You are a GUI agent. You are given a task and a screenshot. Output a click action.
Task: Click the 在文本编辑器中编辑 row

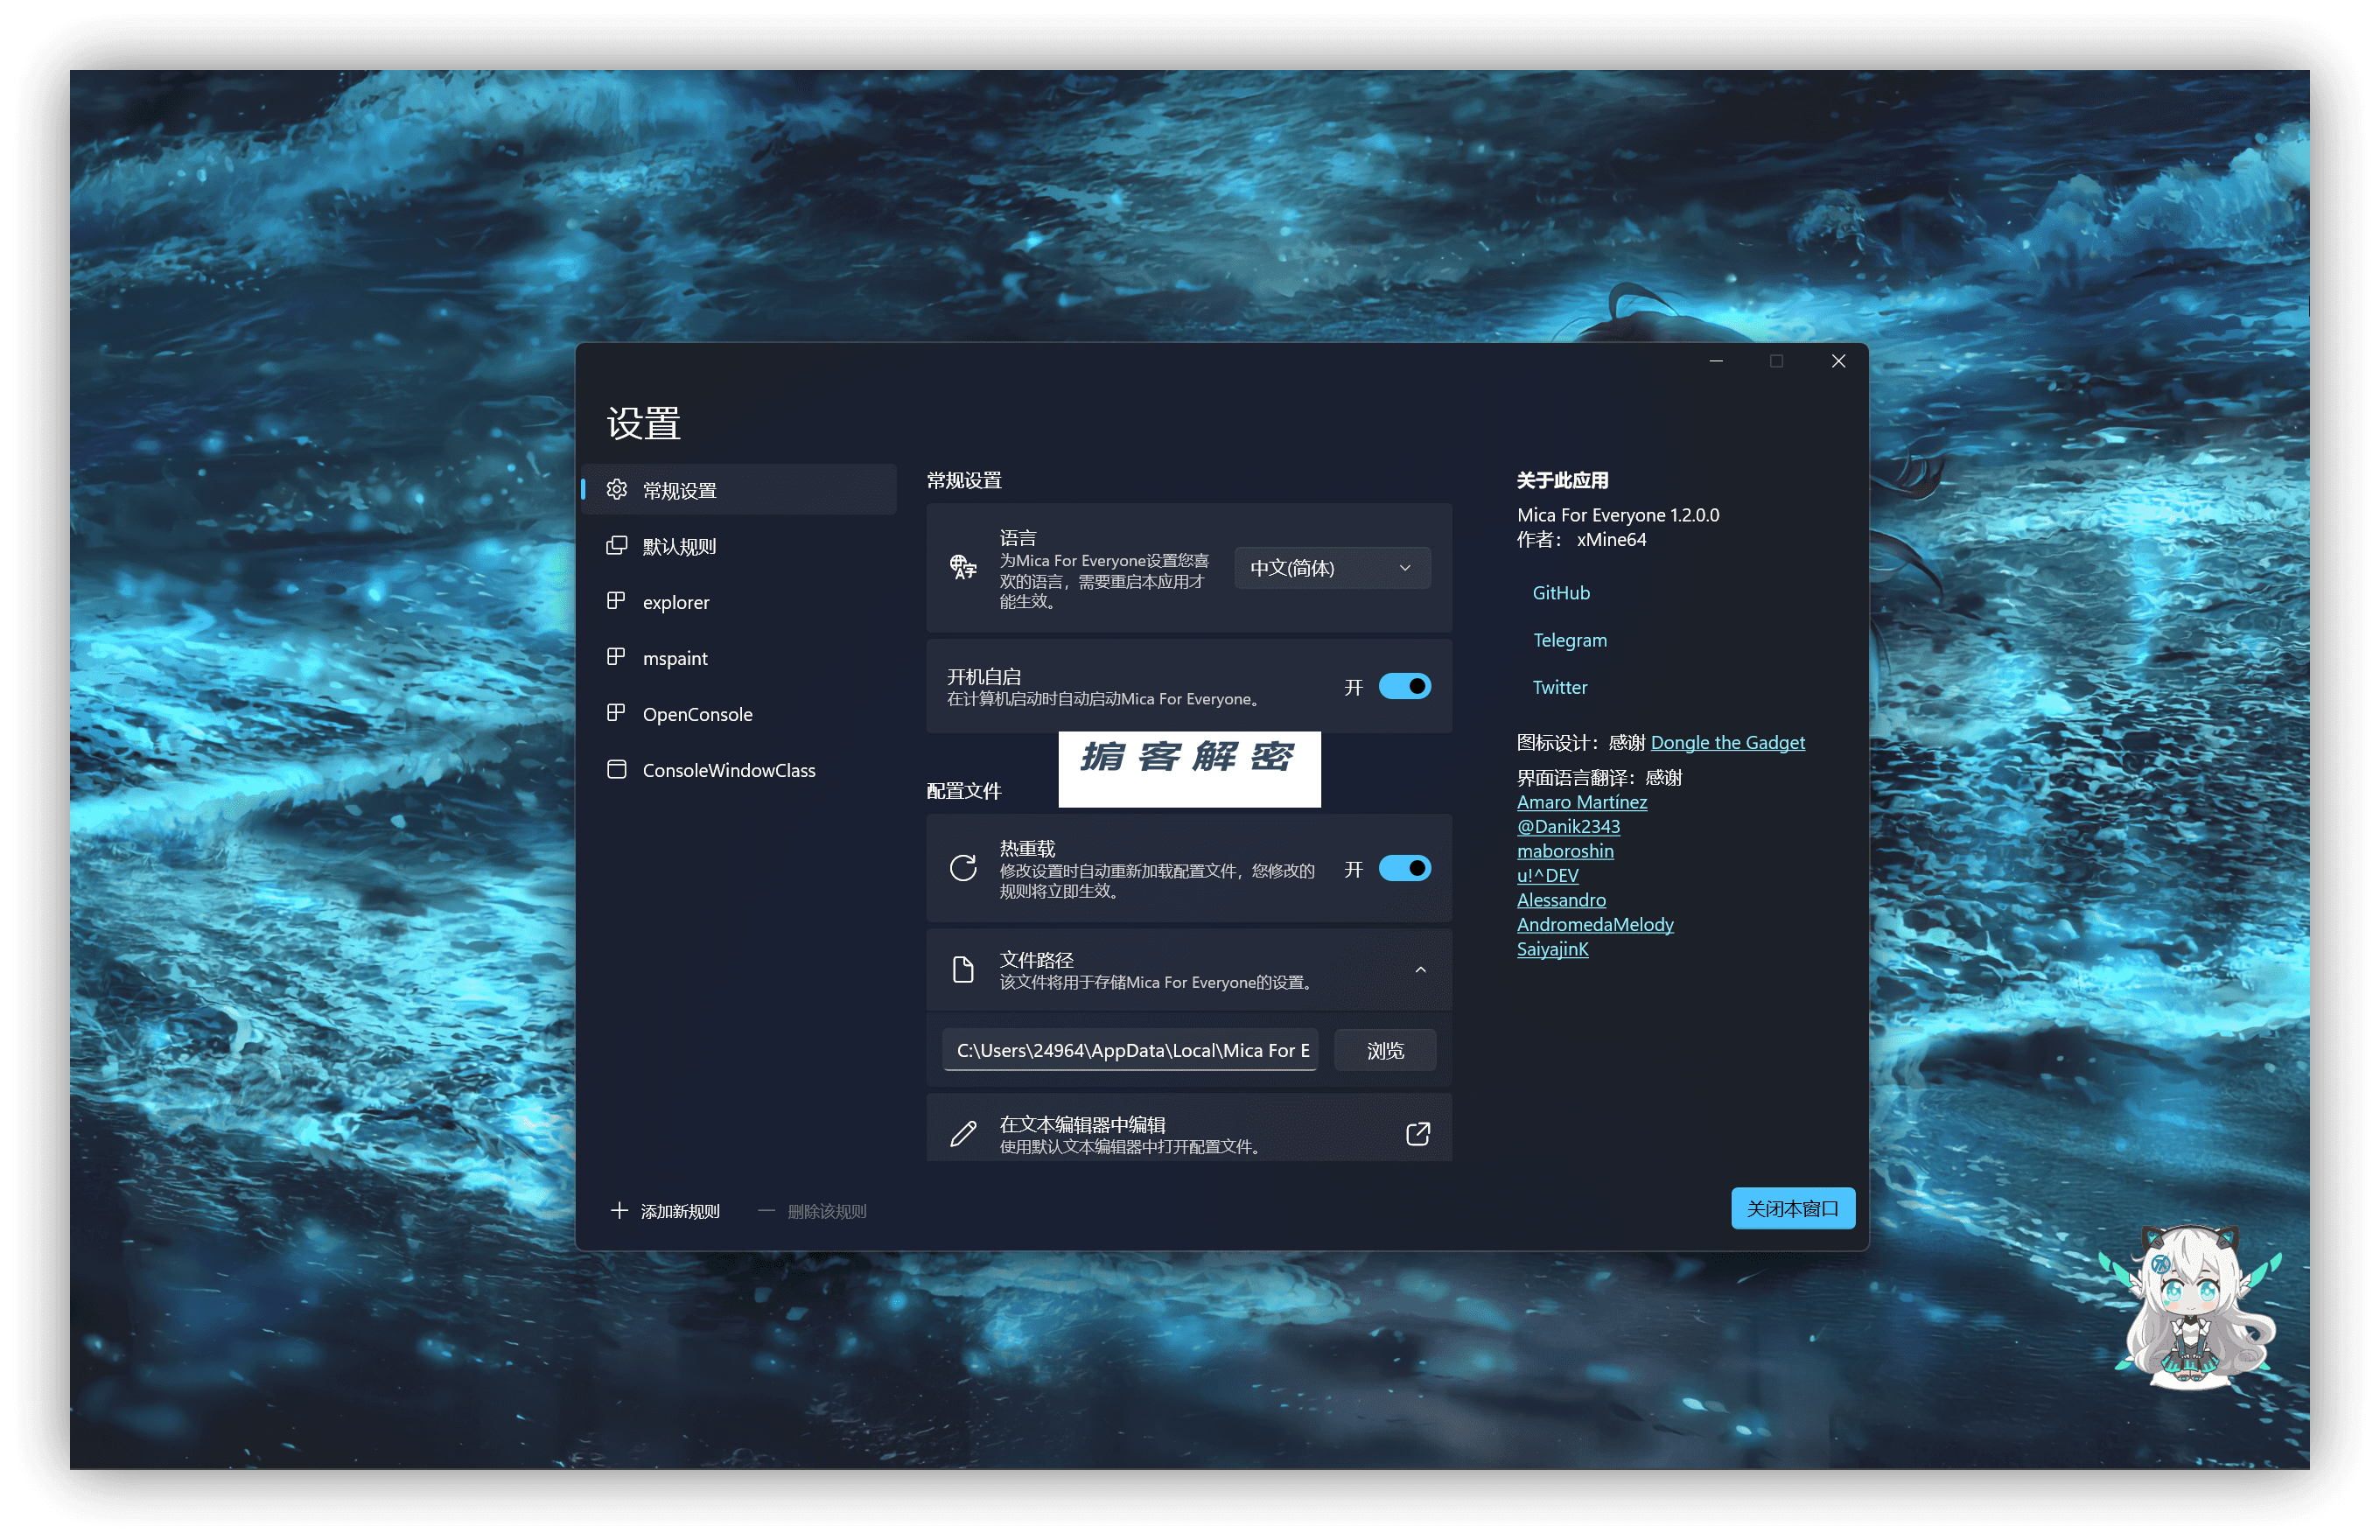tap(1188, 1128)
